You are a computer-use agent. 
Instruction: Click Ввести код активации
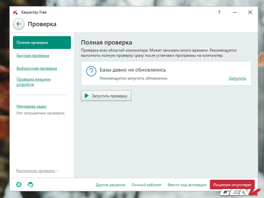[x=186, y=185]
